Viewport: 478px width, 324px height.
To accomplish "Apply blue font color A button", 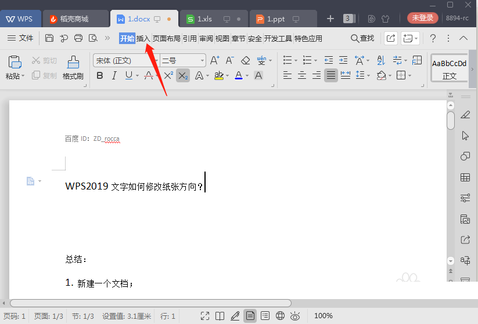I will (239, 75).
